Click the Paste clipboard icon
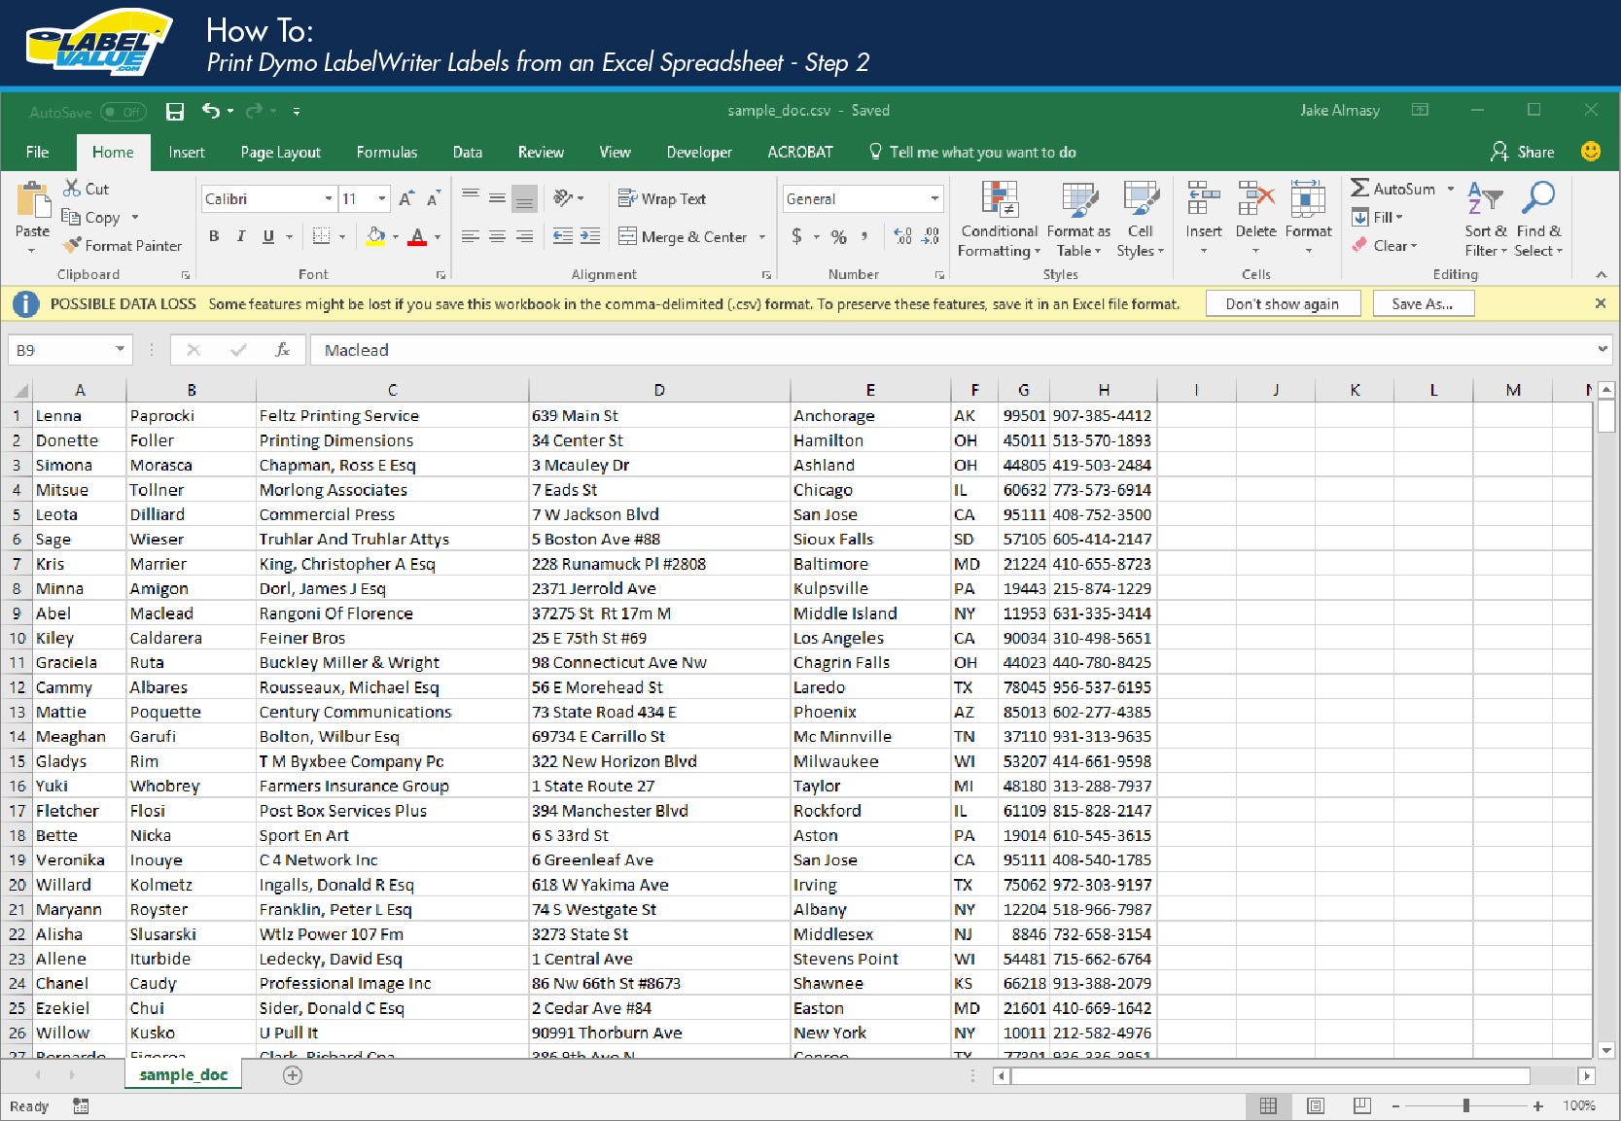The width and height of the screenshot is (1621, 1121). pos(32,200)
